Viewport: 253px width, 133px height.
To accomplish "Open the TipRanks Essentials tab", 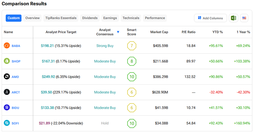I will tap(61, 18).
